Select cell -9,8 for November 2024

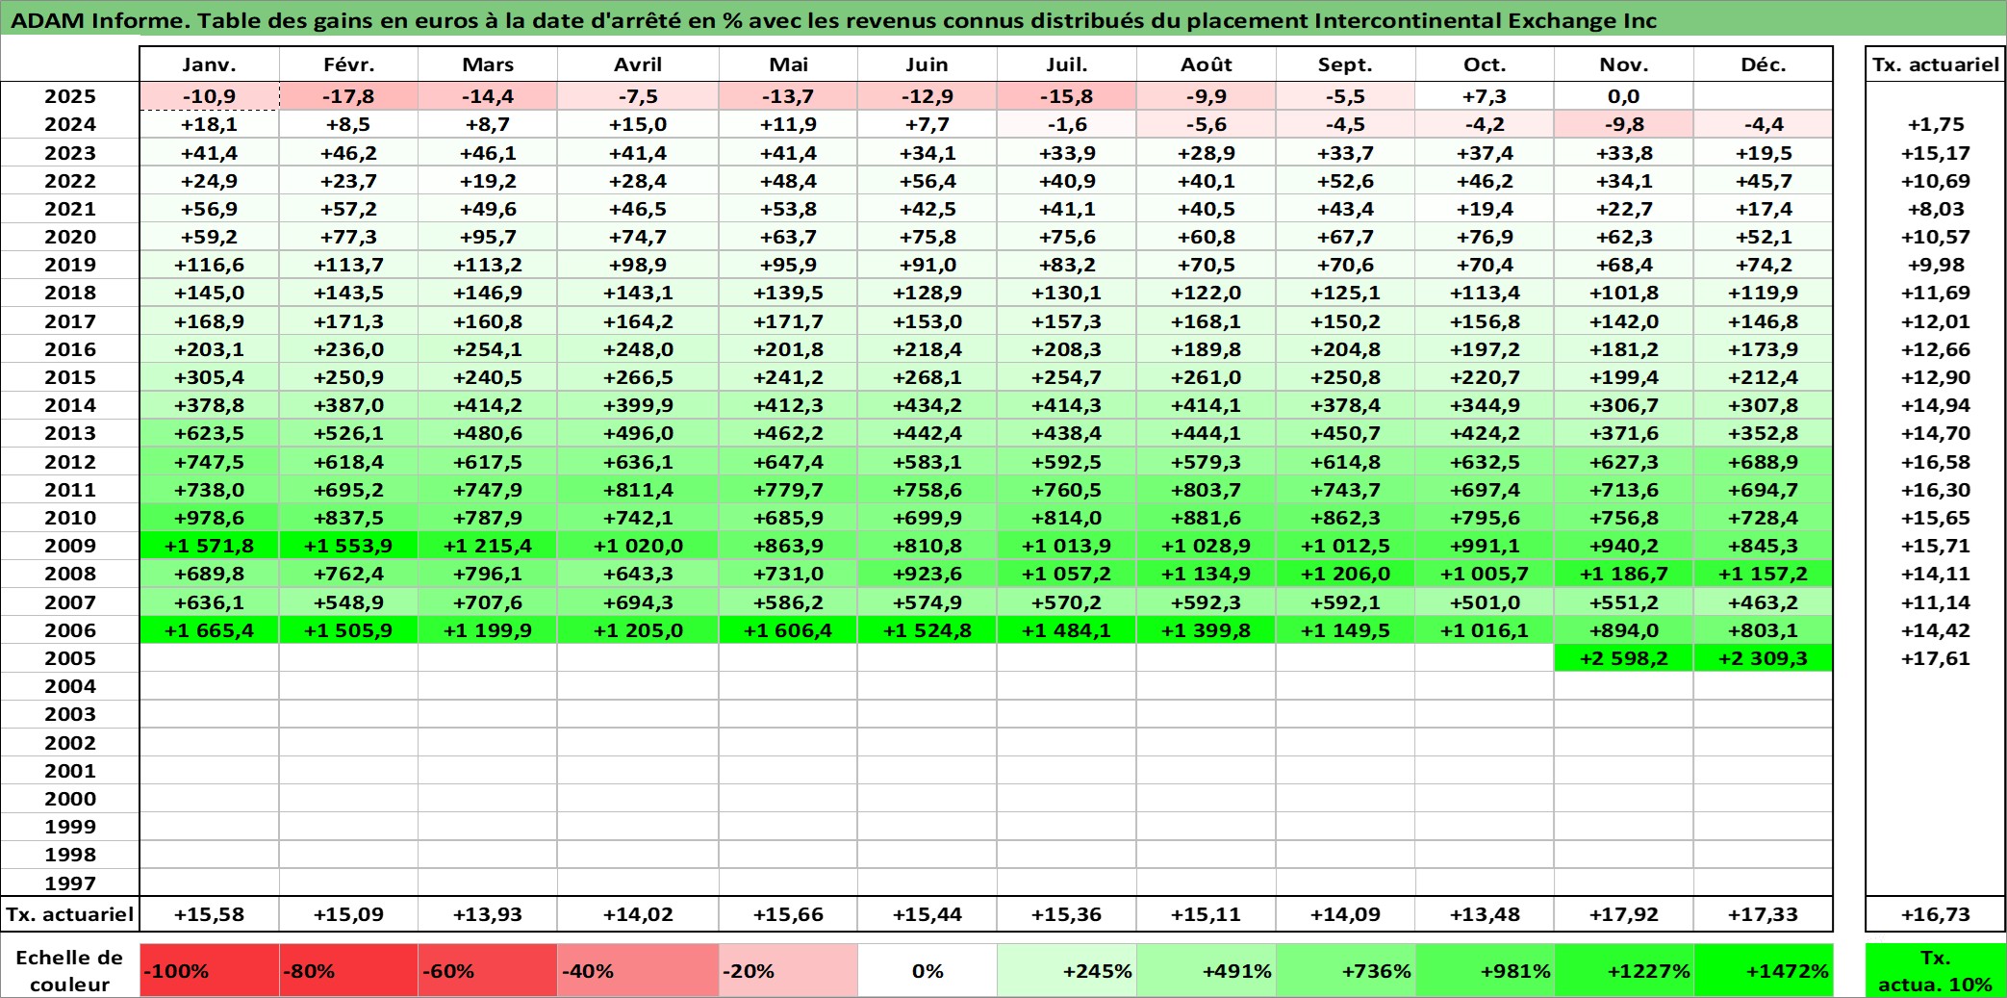[1624, 124]
